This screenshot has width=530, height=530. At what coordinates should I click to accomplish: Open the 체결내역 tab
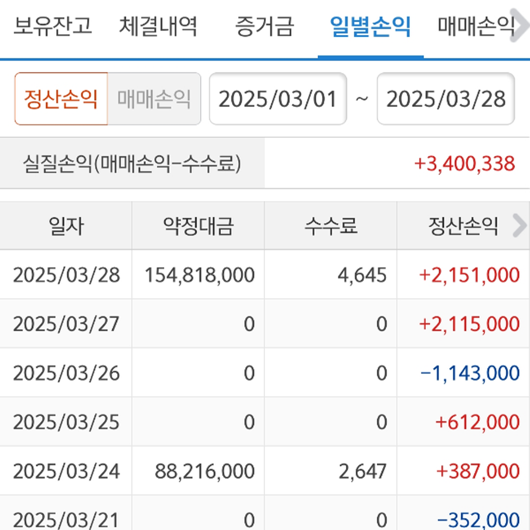point(158,26)
